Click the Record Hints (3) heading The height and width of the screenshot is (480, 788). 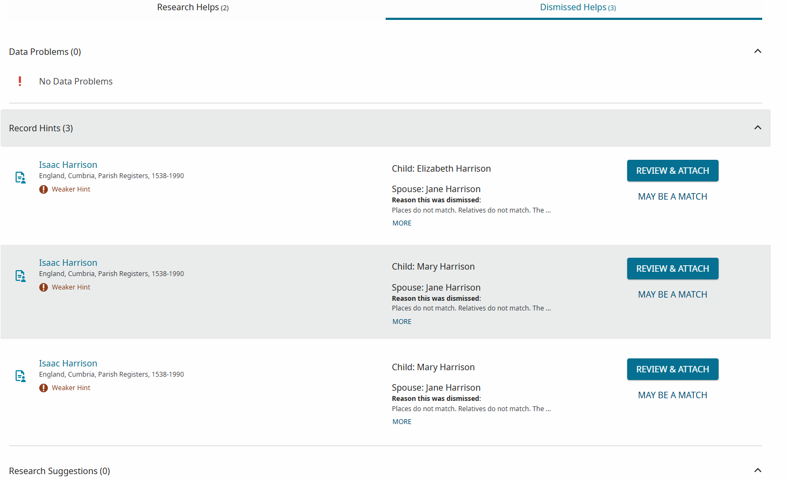(41, 128)
